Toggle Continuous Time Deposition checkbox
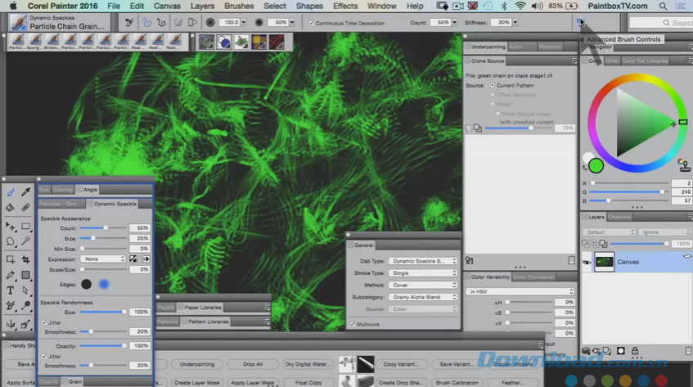 tap(312, 22)
